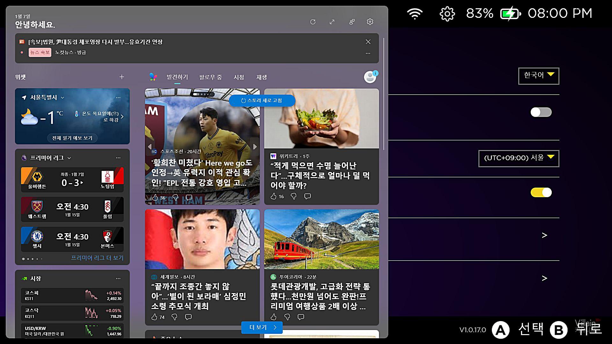Click the 스토리 새로 고침 button
This screenshot has width=612, height=344.
(262, 101)
